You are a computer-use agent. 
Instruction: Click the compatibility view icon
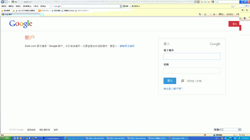[202, 2]
